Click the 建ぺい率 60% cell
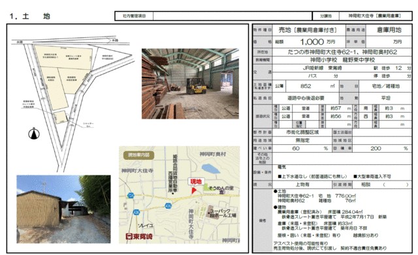 (x=302, y=148)
